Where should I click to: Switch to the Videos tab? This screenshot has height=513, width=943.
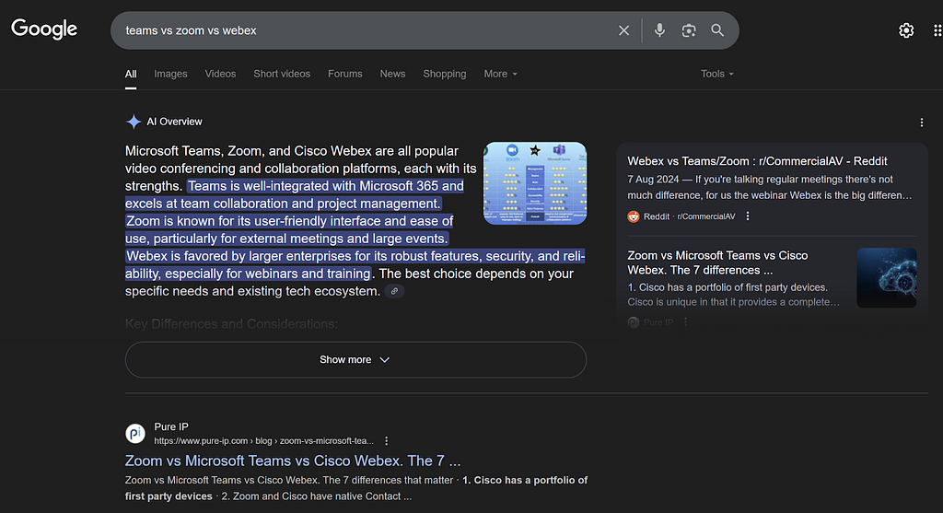pyautogui.click(x=220, y=74)
